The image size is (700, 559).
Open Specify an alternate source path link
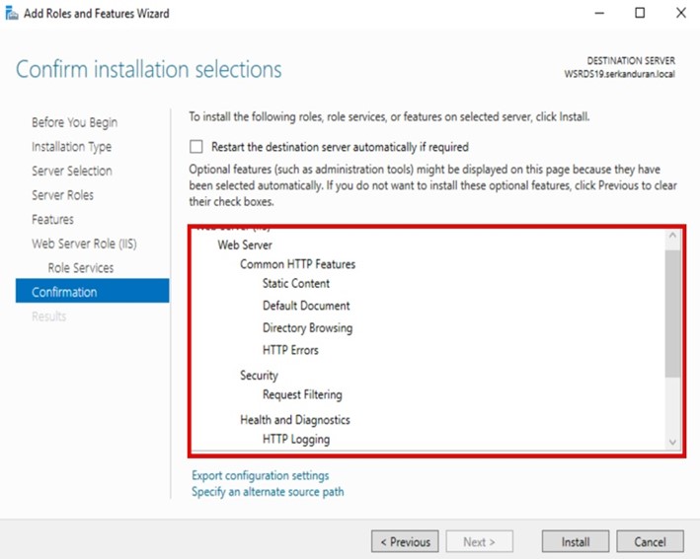(x=268, y=491)
